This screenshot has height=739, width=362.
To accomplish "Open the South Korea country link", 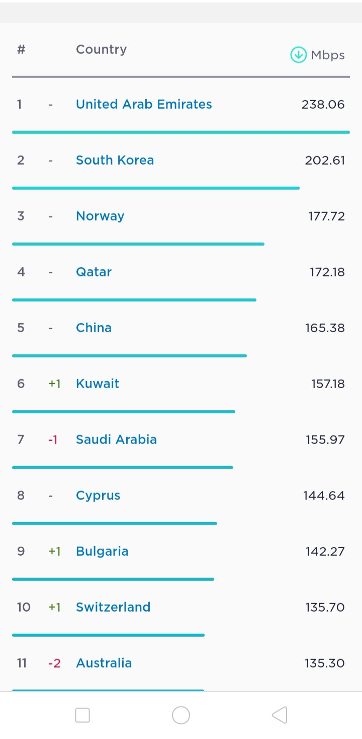I will tap(115, 160).
